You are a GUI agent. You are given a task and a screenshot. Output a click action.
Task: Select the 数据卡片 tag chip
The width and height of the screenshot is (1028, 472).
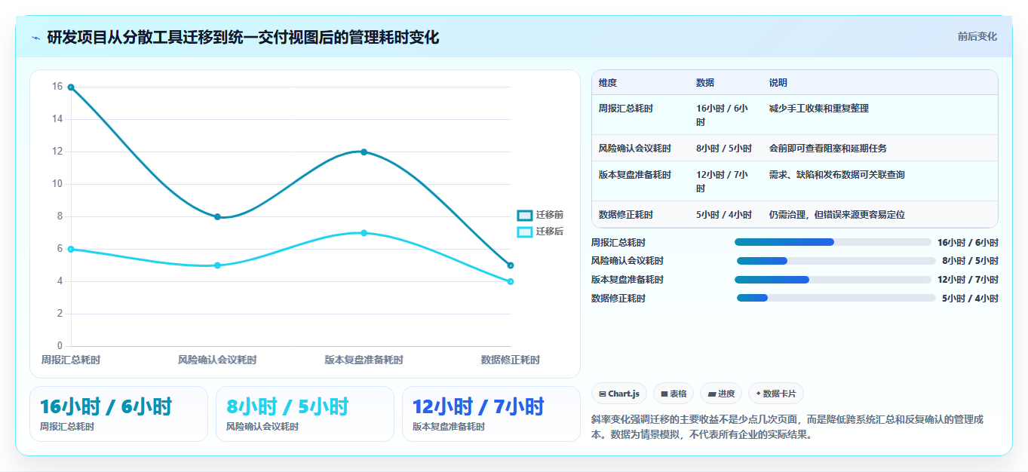click(776, 394)
